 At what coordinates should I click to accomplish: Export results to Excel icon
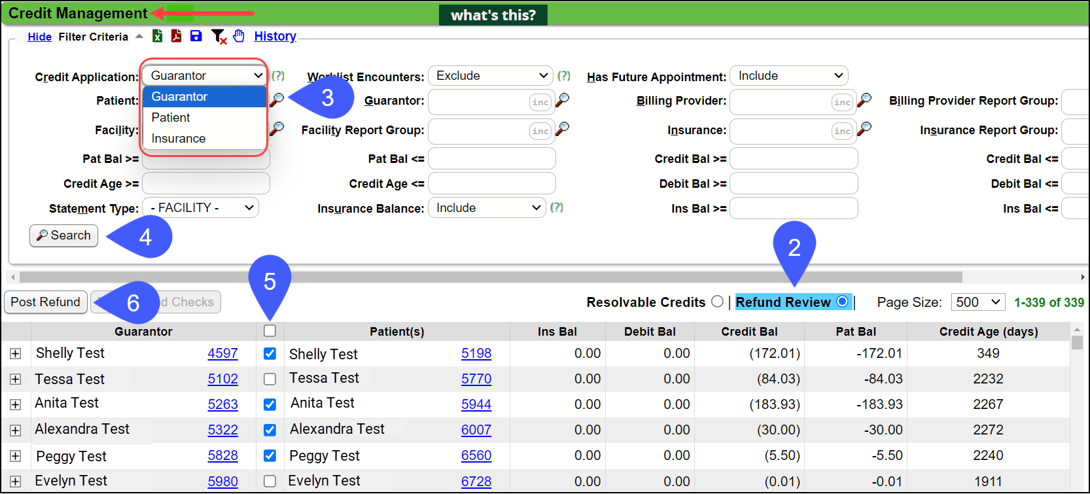point(157,36)
